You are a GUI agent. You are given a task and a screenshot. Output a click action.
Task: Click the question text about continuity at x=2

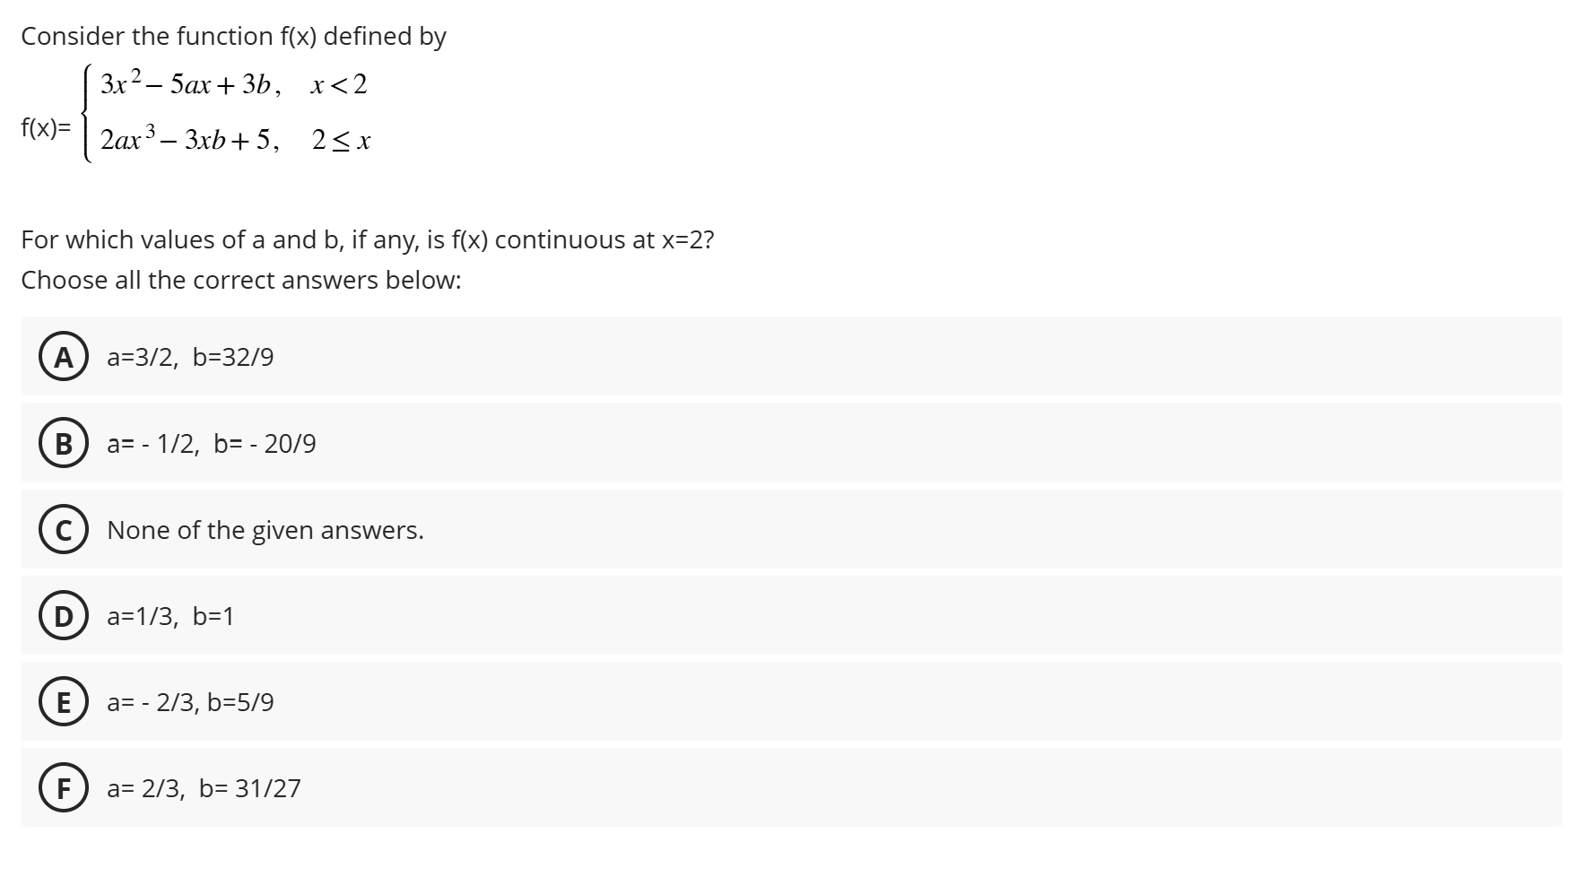click(368, 239)
